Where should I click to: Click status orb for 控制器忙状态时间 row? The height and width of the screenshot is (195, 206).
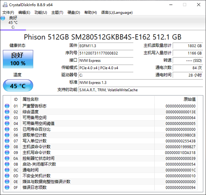pyautogui.click(x=7, y=158)
